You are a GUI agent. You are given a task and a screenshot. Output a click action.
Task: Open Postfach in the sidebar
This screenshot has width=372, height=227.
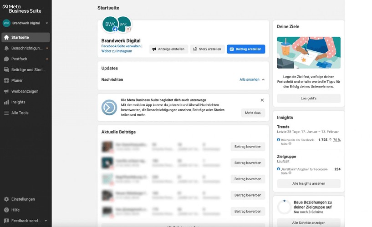[x=25, y=59]
